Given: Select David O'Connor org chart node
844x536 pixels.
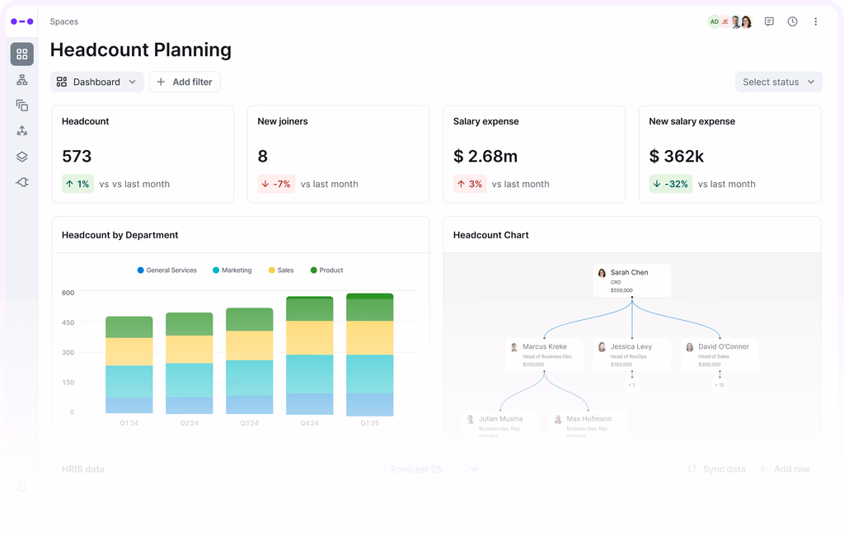Looking at the screenshot, I should [x=720, y=355].
